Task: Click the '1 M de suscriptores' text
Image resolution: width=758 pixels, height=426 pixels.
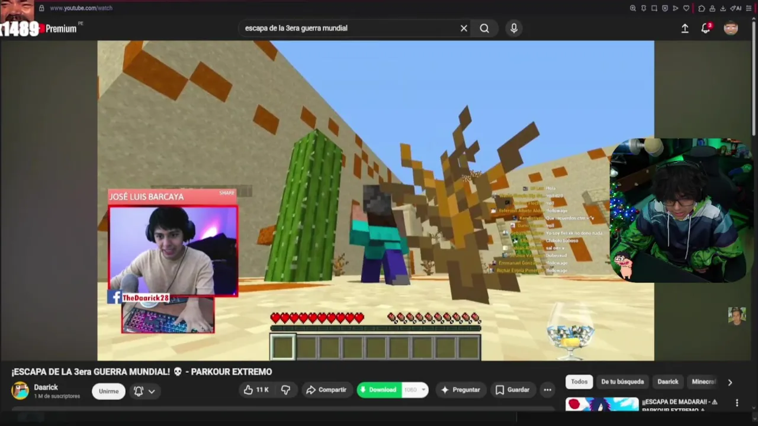Action: 57,396
